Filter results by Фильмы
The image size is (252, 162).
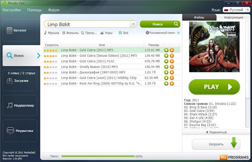(x=70, y=33)
